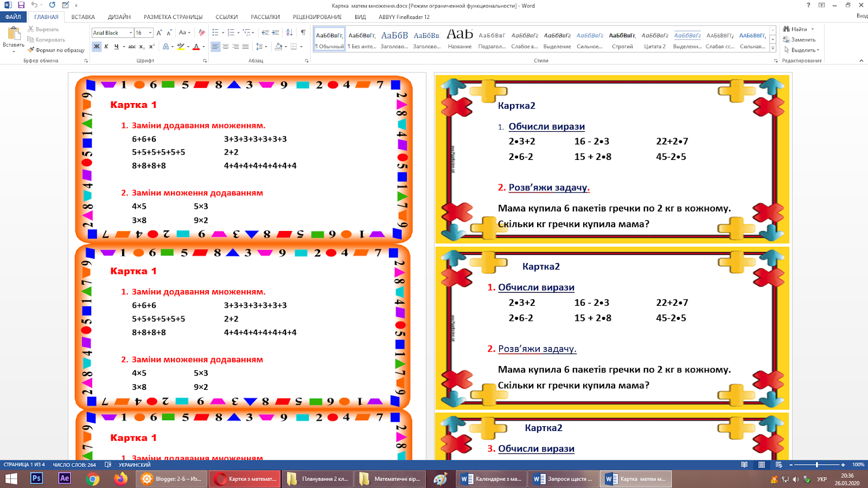Open Выделить (Select) menu

pos(801,50)
